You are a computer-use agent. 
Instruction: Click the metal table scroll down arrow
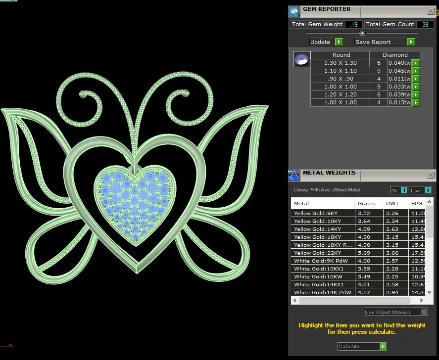coord(429,292)
